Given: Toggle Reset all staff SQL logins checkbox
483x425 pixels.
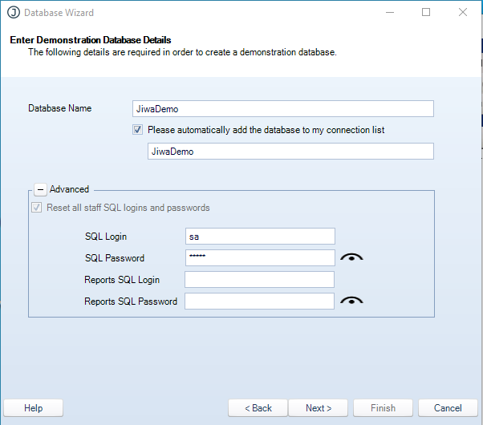Looking at the screenshot, I should pyautogui.click(x=36, y=208).
